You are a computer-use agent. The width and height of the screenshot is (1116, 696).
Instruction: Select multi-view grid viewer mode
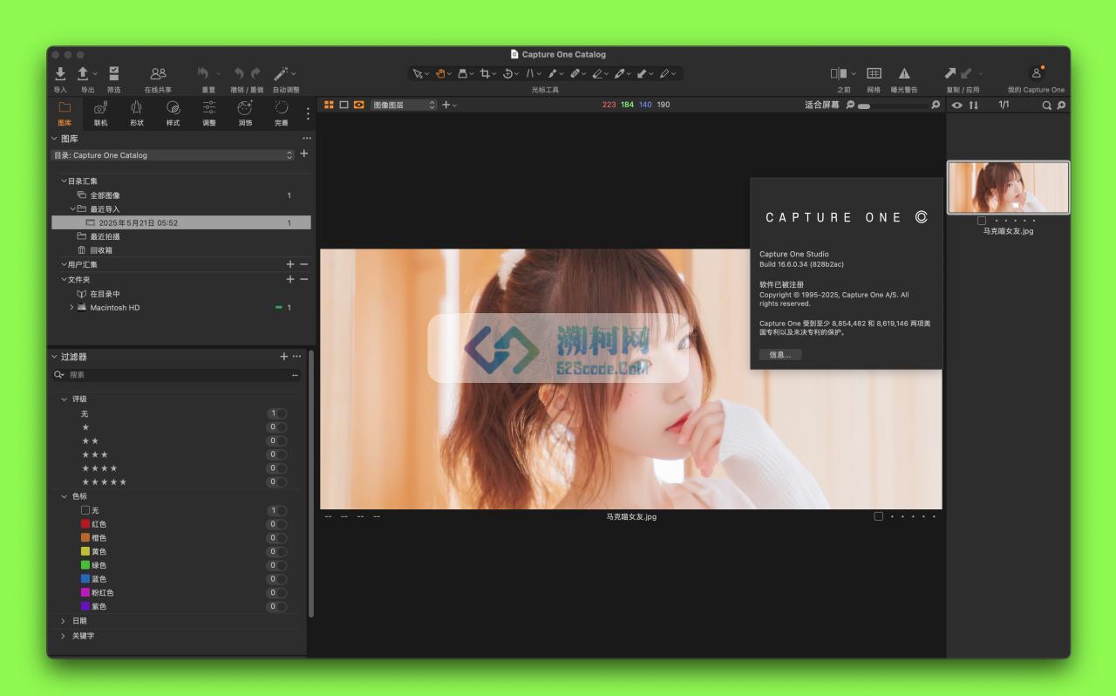pos(329,105)
